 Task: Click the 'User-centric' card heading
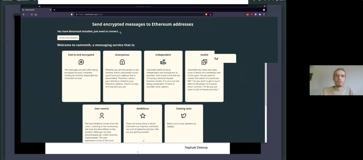click(102, 109)
